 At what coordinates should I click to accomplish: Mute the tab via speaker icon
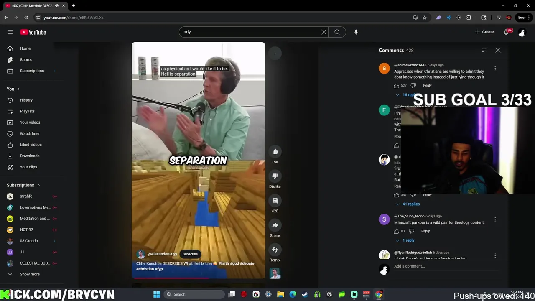pyautogui.click(x=56, y=6)
